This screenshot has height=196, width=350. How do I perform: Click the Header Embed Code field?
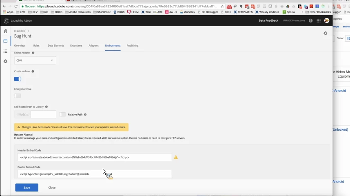point(95,157)
